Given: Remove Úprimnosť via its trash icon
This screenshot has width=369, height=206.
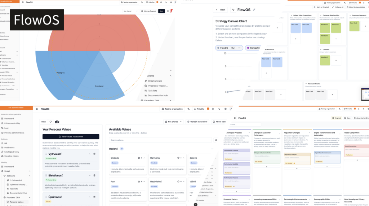Looking at the screenshot, I should click(x=94, y=197).
